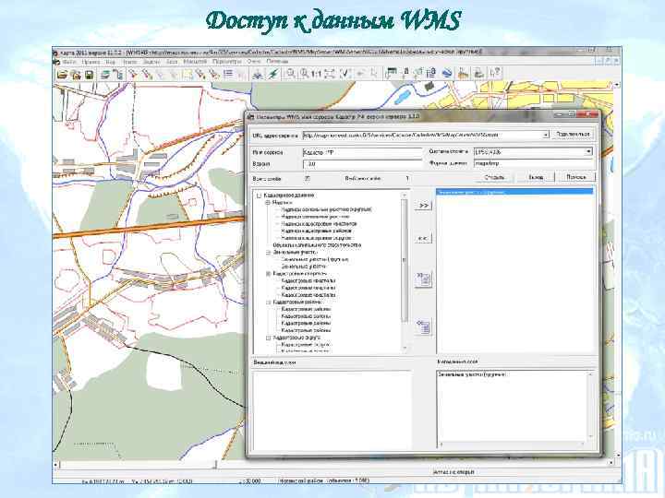Click the Помощь button in the WMS dialog
Viewport: 665px width, 498px height.
point(576,177)
